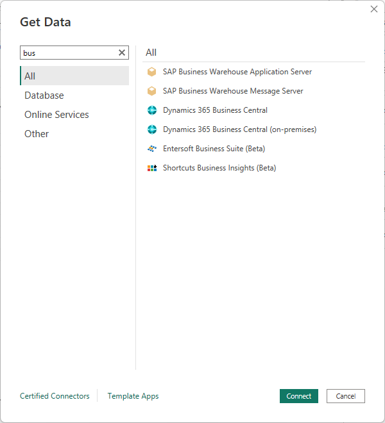
Task: Select the Other category
Action: pyautogui.click(x=74, y=133)
